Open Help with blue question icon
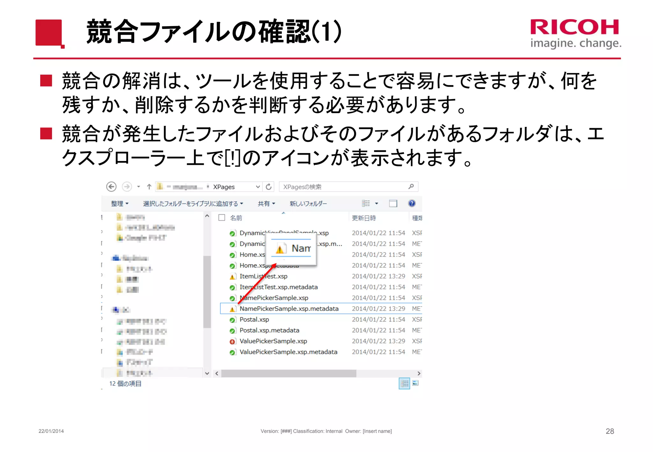Viewport: 653px width, 452px height. click(x=412, y=203)
